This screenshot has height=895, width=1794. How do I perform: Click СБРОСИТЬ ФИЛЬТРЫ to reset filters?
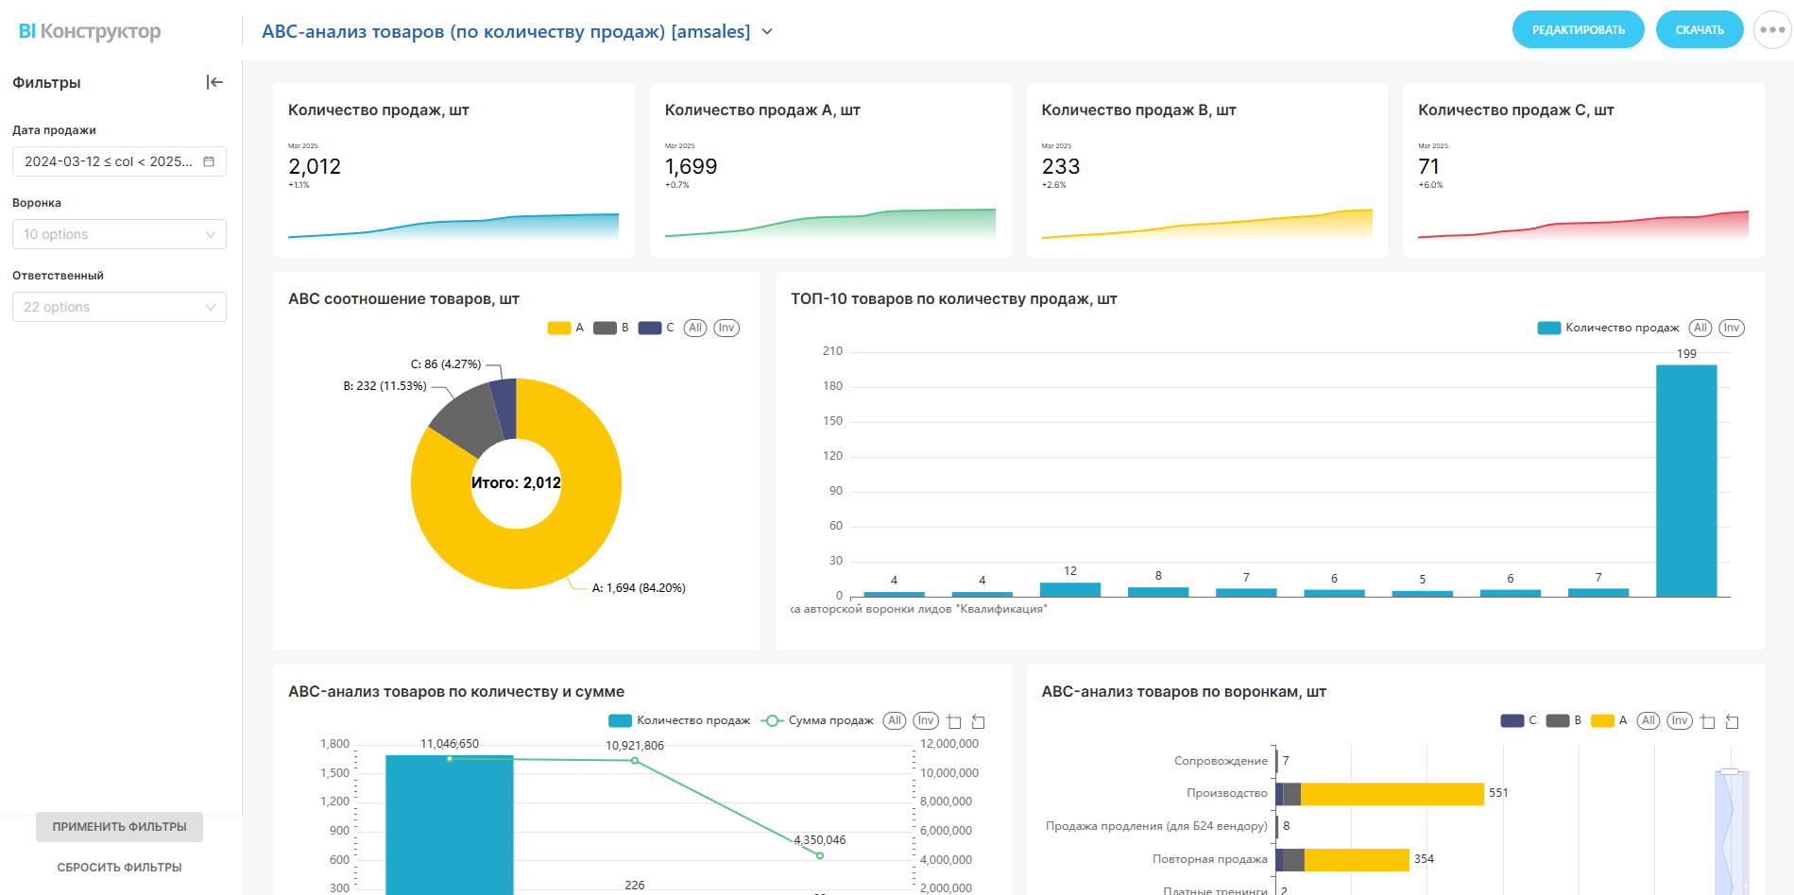click(x=119, y=867)
